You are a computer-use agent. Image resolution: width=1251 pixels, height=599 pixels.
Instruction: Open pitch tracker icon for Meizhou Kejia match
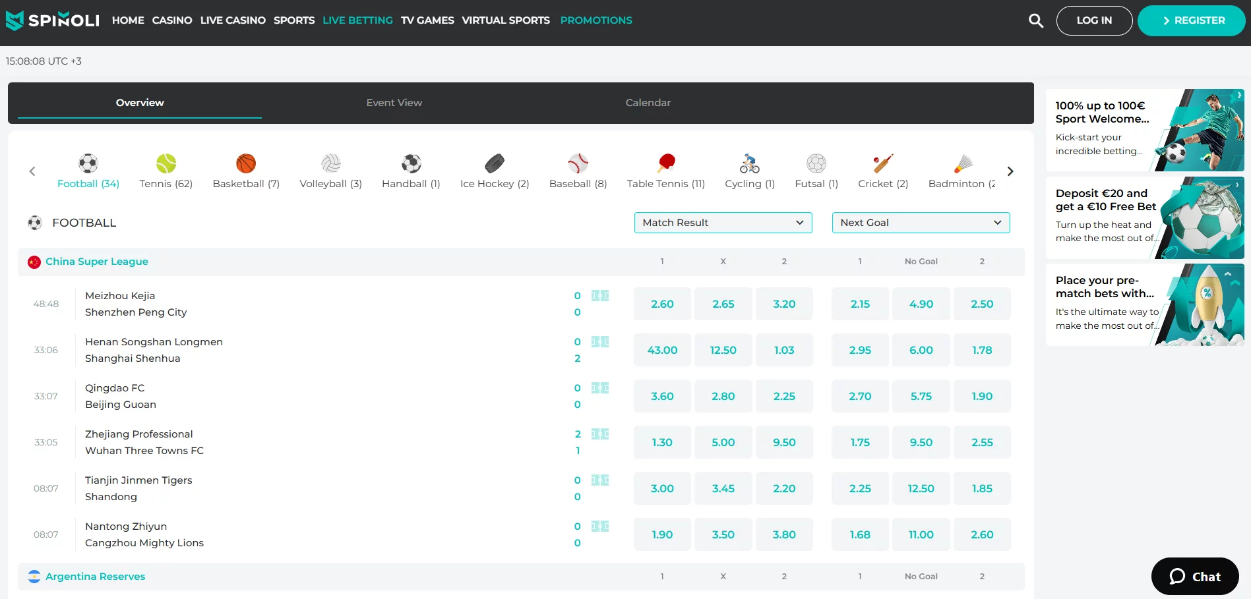[x=600, y=295]
